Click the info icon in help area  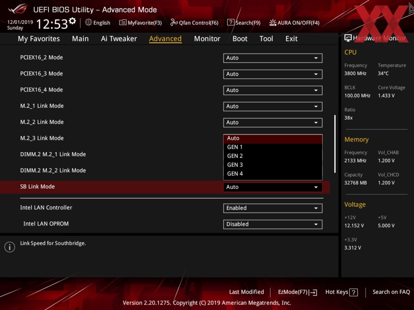tap(10, 247)
